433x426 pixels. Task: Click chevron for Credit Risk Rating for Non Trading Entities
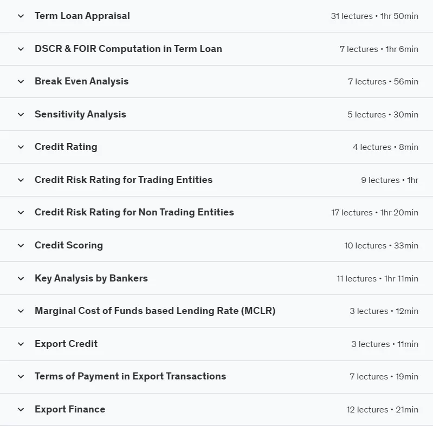pyautogui.click(x=21, y=213)
